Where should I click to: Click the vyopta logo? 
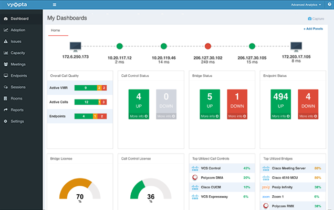coord(17,5)
